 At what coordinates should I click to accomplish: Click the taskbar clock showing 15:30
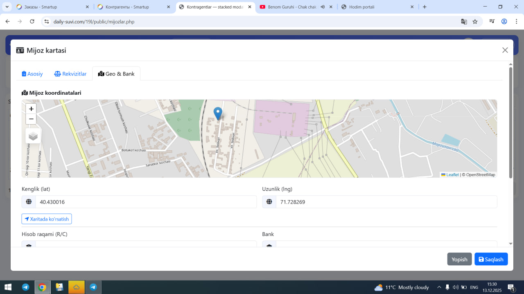click(x=492, y=287)
